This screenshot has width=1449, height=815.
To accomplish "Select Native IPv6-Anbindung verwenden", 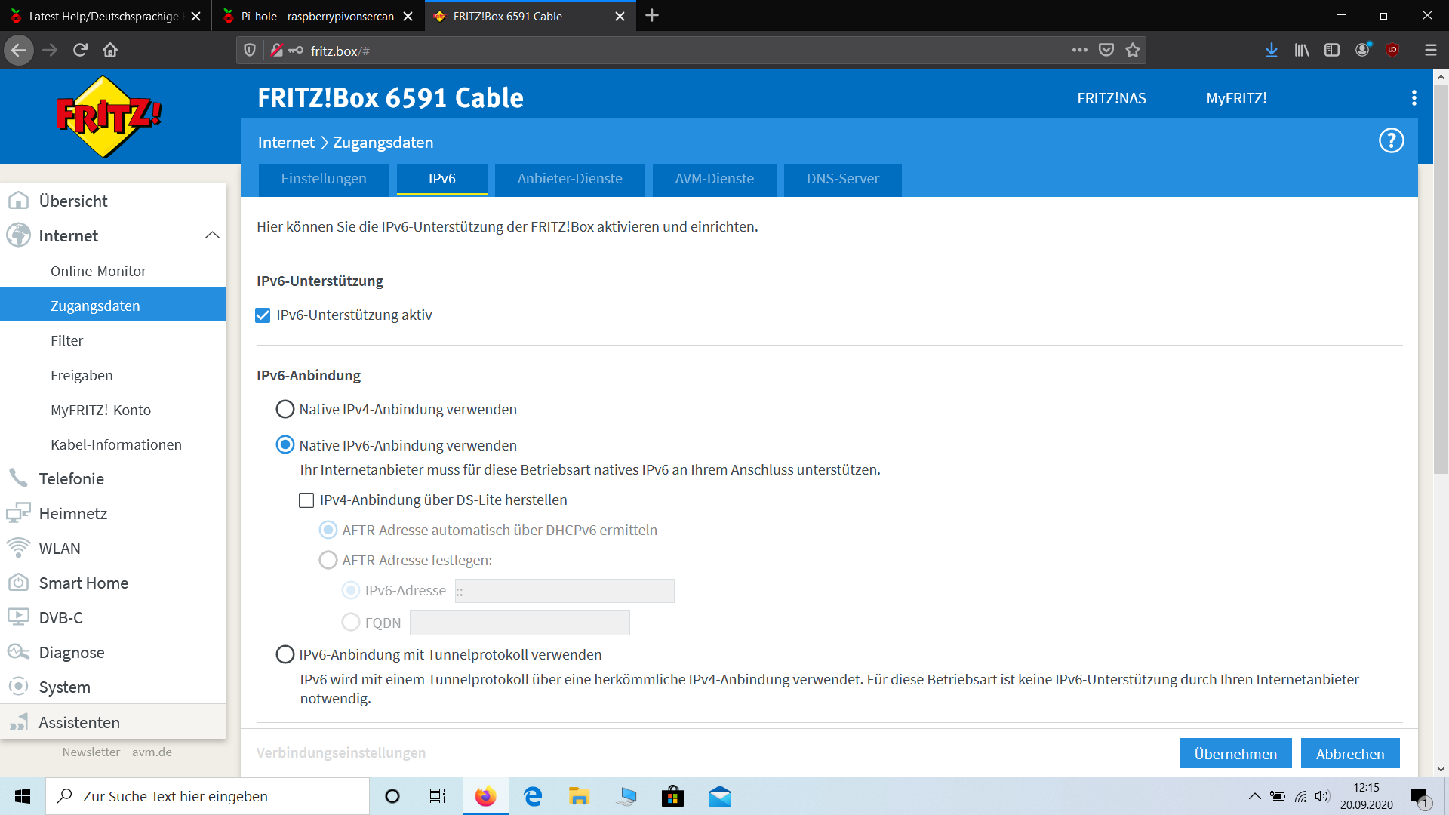I will tap(285, 445).
